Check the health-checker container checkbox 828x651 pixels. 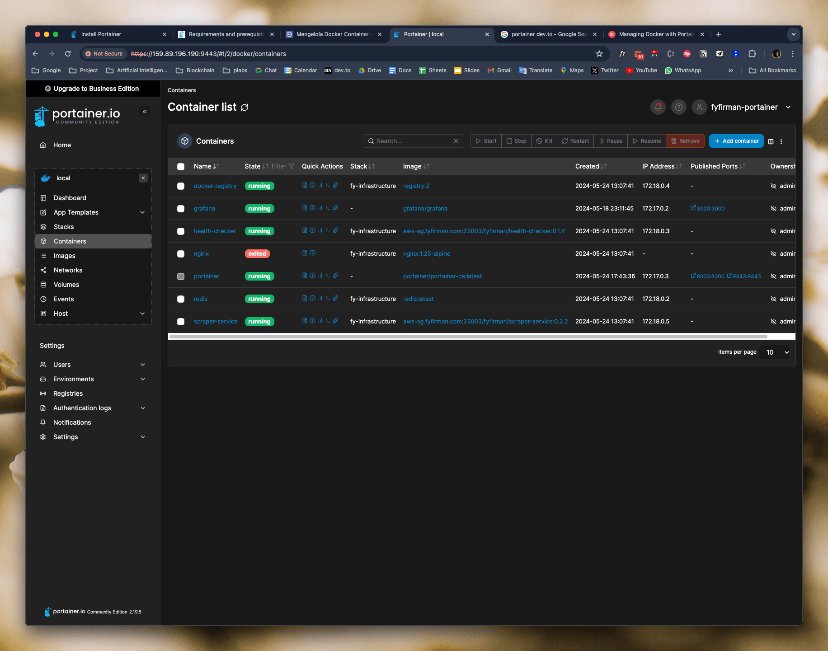[181, 231]
